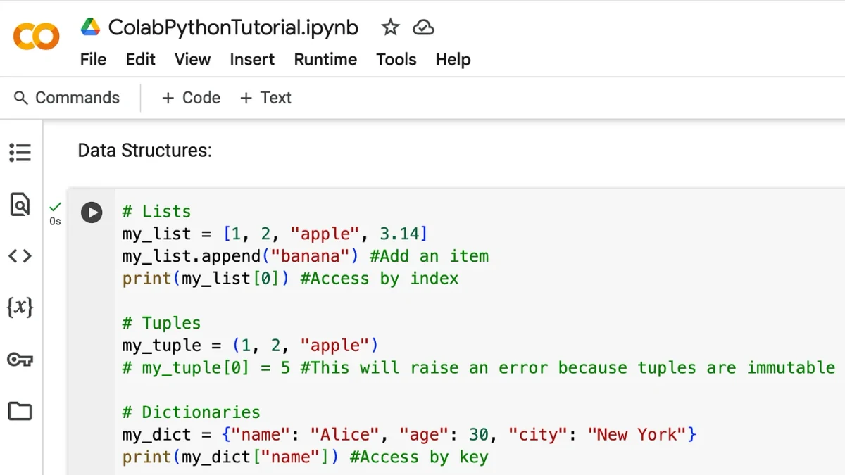
Task: Add a new Code cell
Action: point(191,98)
